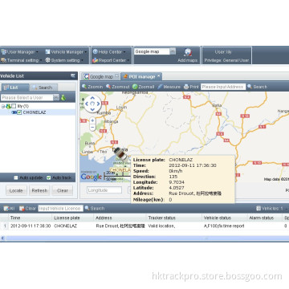
Task: Sort by the Vehicle status column header
Action: point(225,218)
